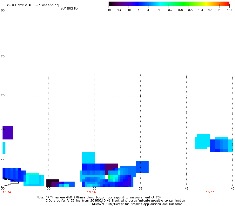
Task: Click the 'ASCAT 25KM MLE-3 ascending' title
Action: [x=32, y=5]
